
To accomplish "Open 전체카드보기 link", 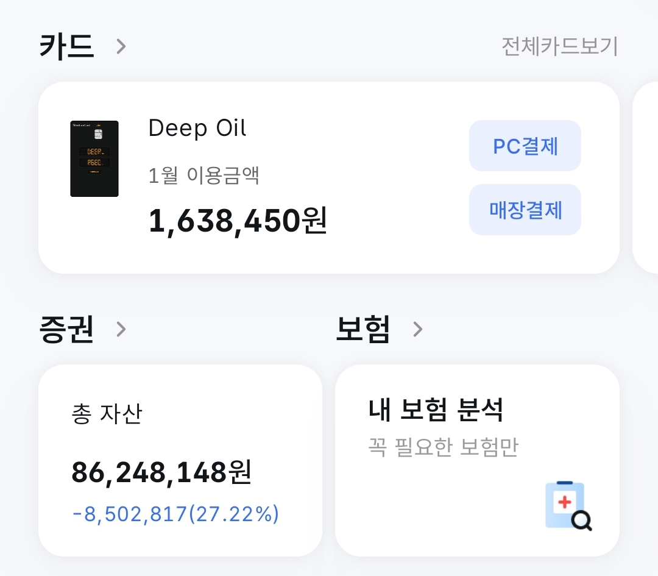I will click(x=559, y=46).
